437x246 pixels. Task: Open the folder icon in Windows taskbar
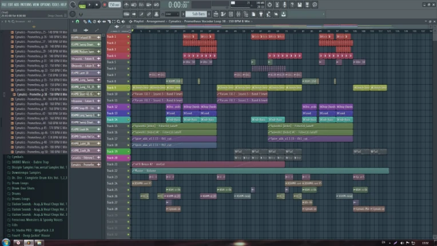pos(39,243)
